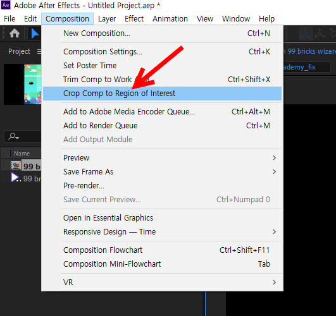
Task: Open the File menu
Action: (9, 19)
